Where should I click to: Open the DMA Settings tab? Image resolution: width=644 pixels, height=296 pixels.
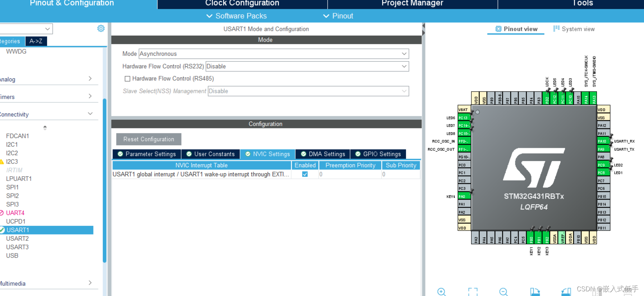coord(323,154)
